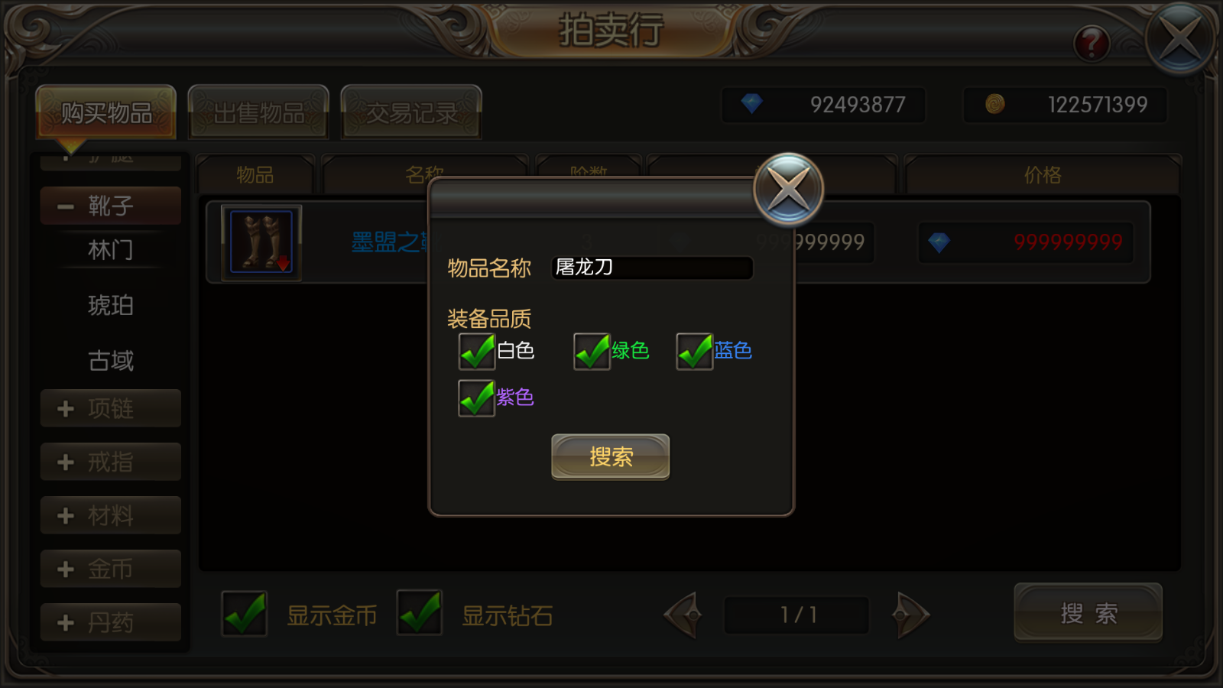
Task: Collapse the 靴子 category
Action: pyautogui.click(x=111, y=206)
